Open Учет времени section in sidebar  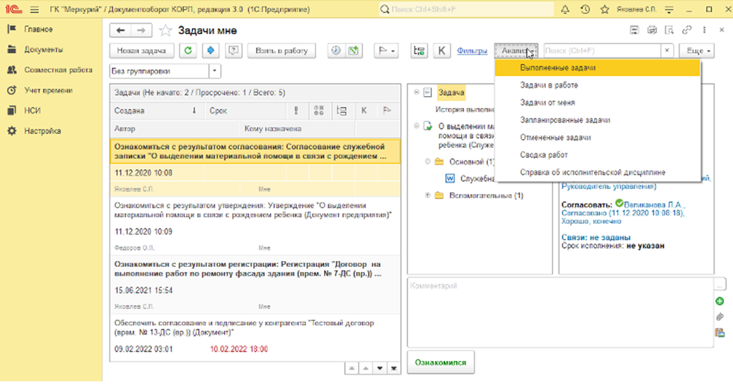[49, 91]
